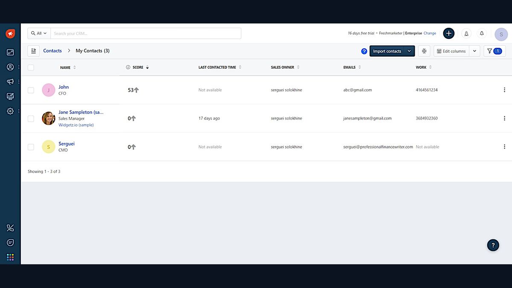Image resolution: width=512 pixels, height=288 pixels.
Task: Open the campaigns megaphone icon in sidebar
Action: 10,81
